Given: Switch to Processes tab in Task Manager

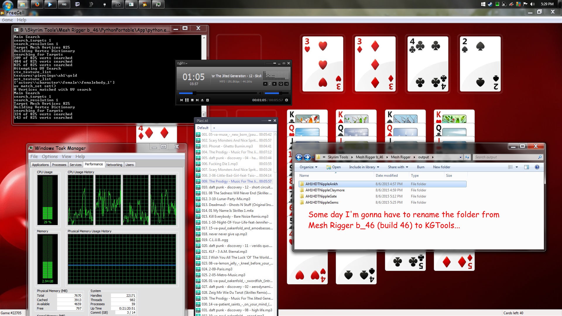Looking at the screenshot, I should pyautogui.click(x=59, y=165).
